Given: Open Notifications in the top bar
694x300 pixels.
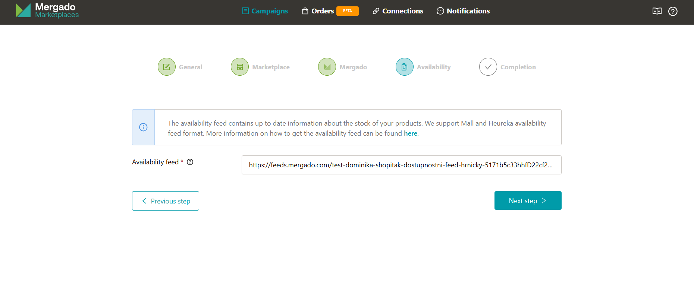Looking at the screenshot, I should coord(463,11).
